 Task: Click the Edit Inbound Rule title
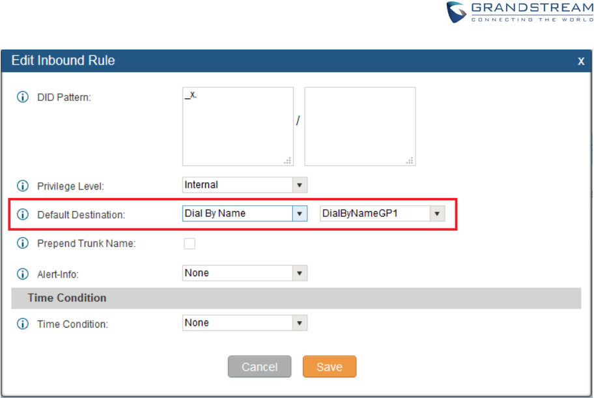63,61
